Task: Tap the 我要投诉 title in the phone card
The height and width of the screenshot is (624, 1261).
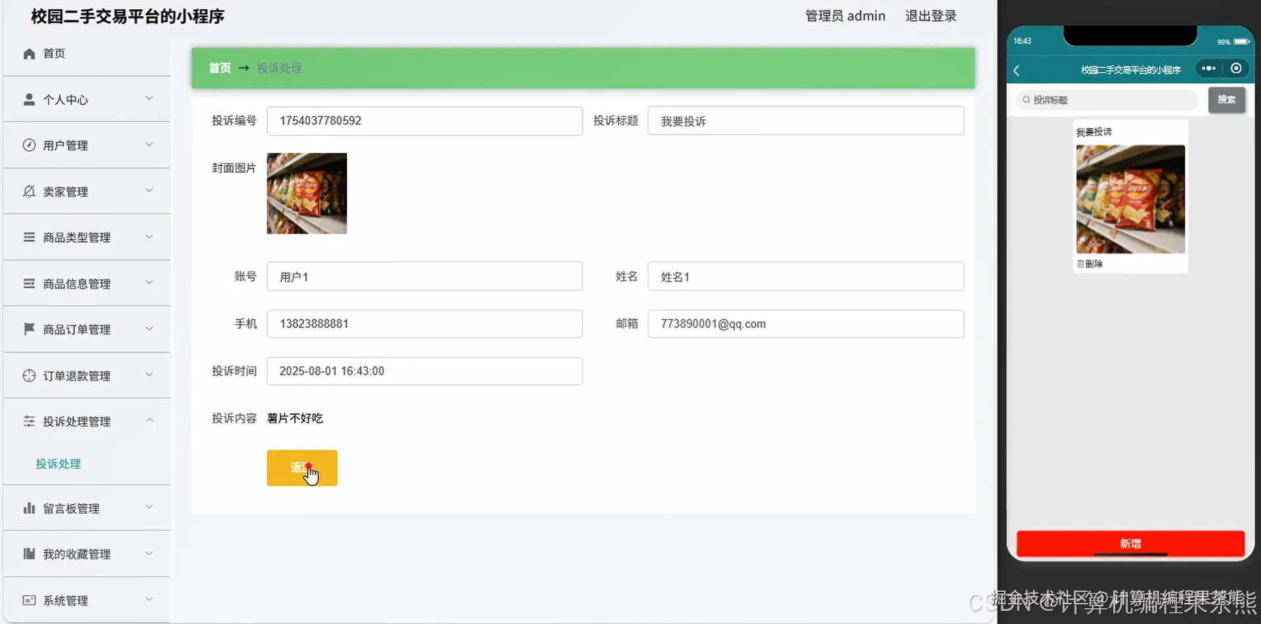Action: 1094,132
